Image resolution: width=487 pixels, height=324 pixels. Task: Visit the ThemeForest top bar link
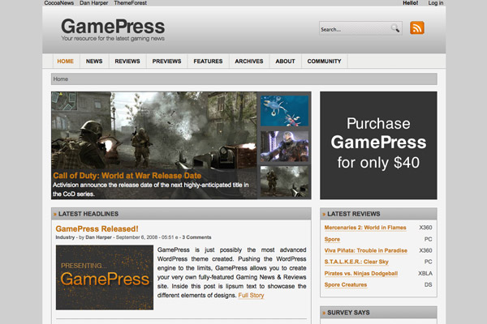click(130, 2)
